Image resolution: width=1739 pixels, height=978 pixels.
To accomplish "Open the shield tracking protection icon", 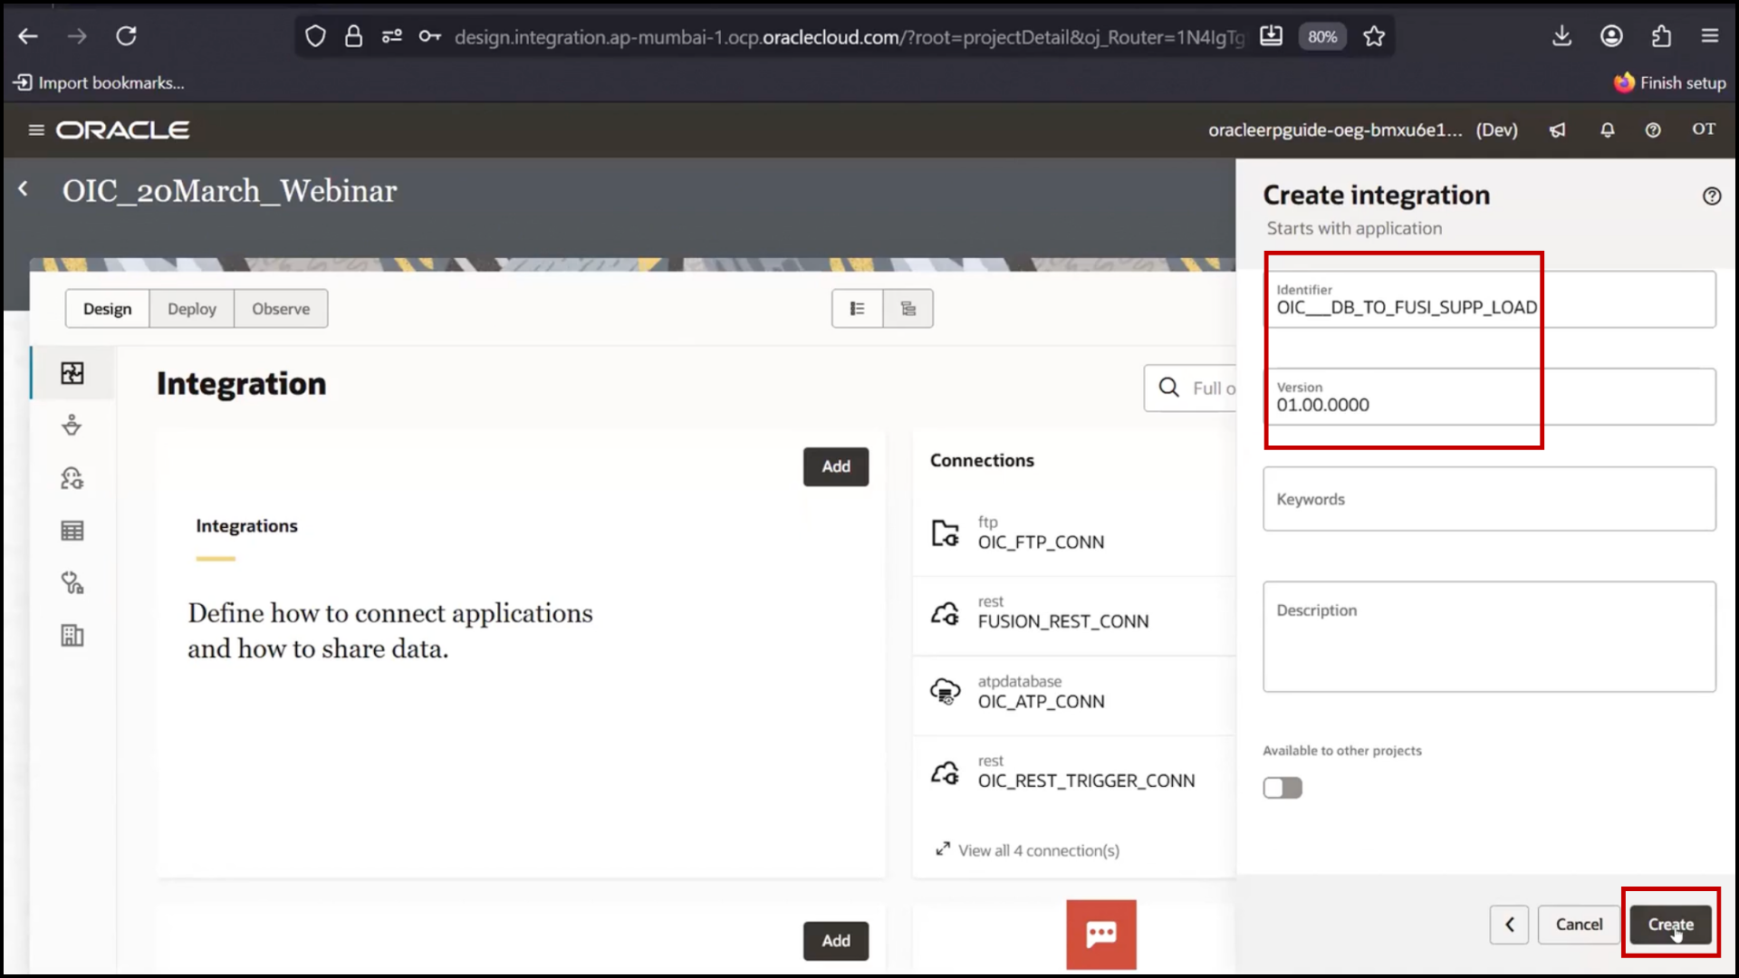I will coord(314,36).
